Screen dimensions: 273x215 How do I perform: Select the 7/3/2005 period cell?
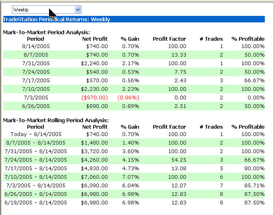[36, 97]
